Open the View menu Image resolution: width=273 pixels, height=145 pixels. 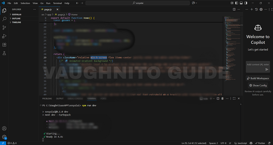click(35, 3)
